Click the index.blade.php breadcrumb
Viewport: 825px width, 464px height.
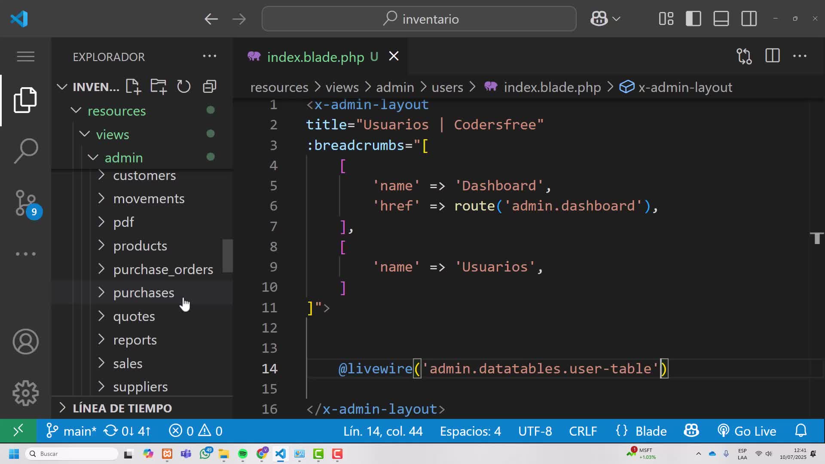point(552,87)
